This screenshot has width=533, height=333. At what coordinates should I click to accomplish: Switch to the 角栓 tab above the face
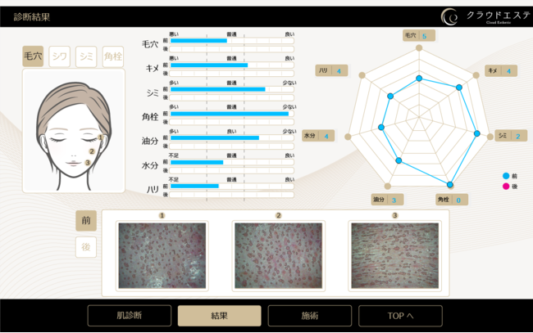[113, 56]
